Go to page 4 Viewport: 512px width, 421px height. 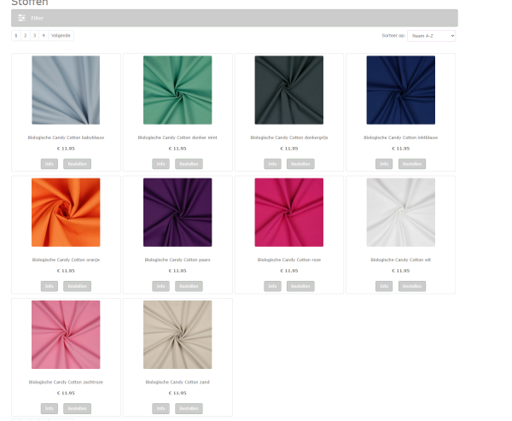coord(44,36)
